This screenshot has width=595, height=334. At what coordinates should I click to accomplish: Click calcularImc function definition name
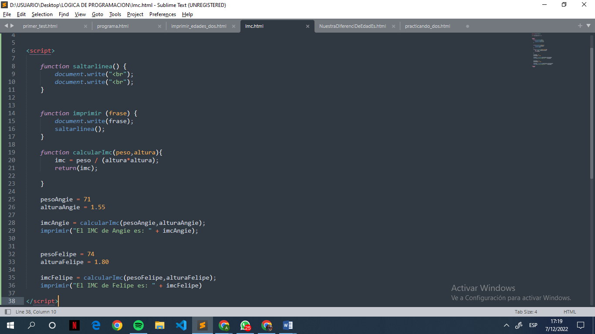93,152
